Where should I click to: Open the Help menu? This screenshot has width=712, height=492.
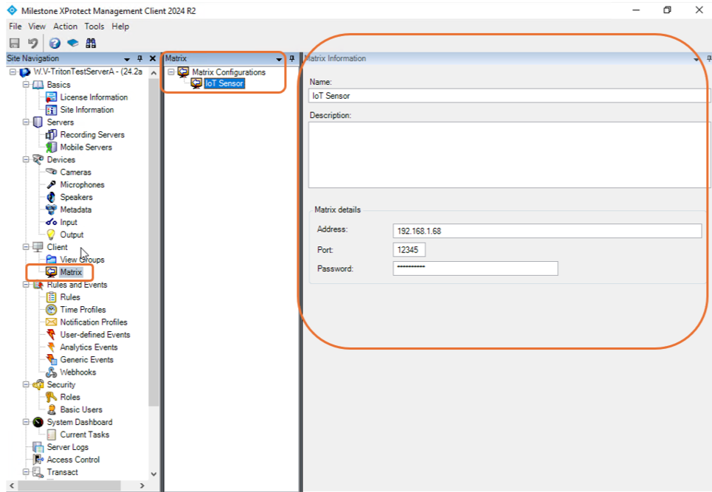click(x=120, y=27)
